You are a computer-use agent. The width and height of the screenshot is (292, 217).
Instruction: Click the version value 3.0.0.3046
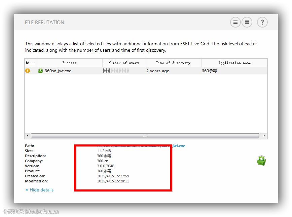click(x=106, y=166)
